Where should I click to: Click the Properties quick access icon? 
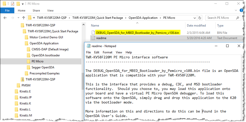click(x=13, y=4)
